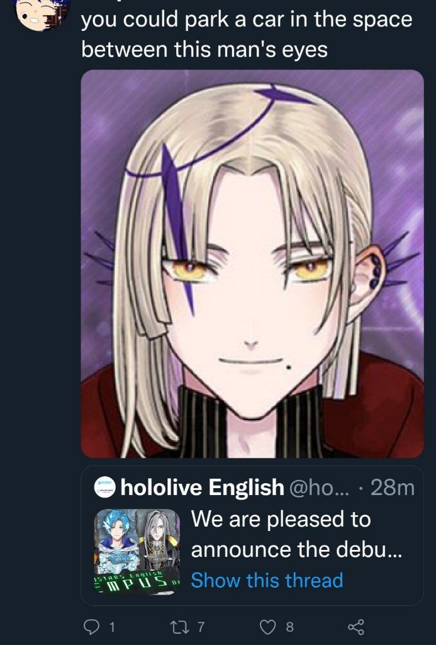Click the tweet text about parking a car
Screen dimensions: 436x645
247,35
